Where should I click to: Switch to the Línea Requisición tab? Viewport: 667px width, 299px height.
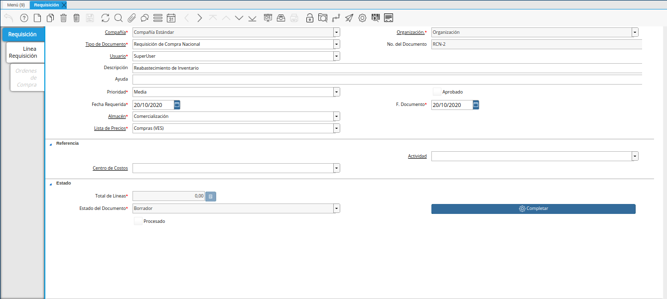tap(26, 52)
